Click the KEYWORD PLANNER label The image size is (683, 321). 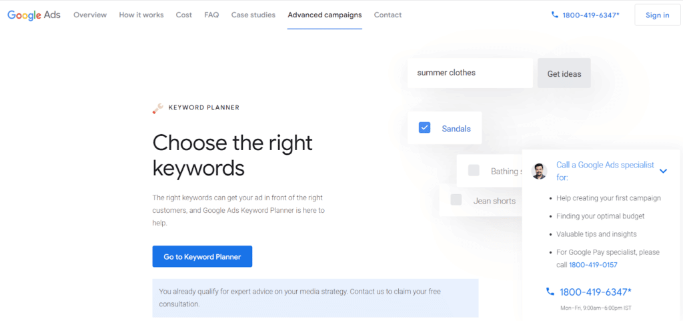pos(204,107)
